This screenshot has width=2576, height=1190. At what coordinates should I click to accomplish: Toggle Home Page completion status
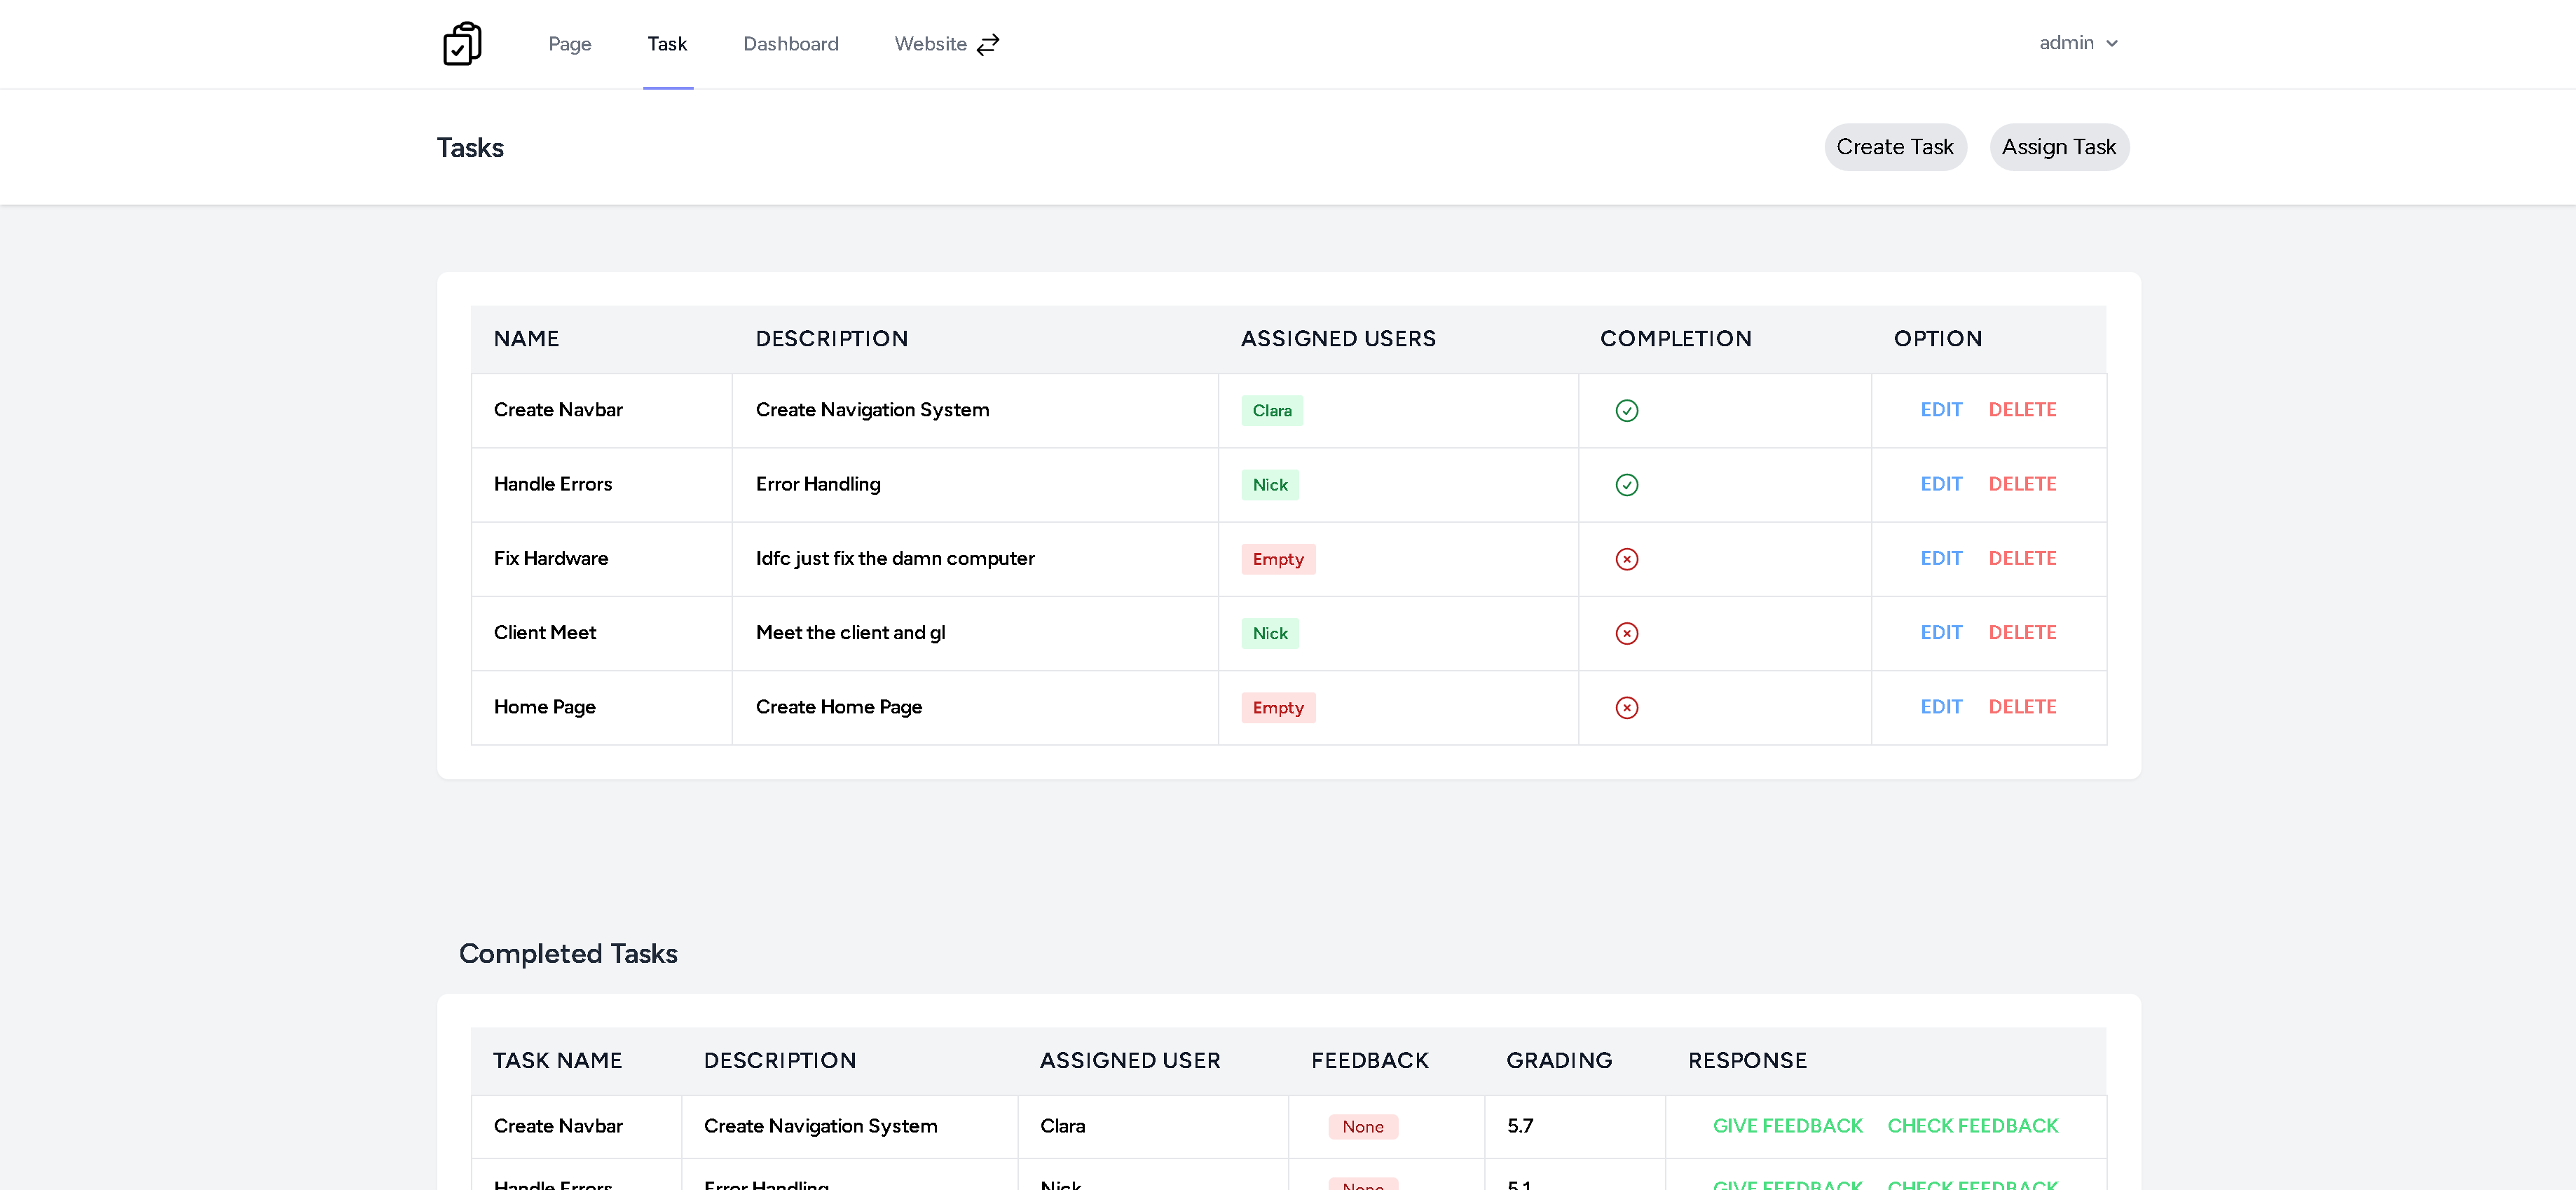pyautogui.click(x=1626, y=707)
